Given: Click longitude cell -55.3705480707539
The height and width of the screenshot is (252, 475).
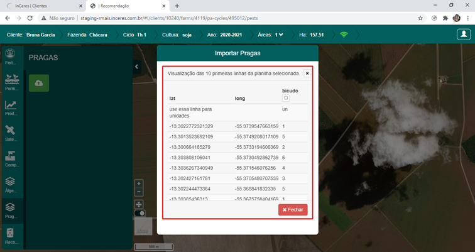Looking at the screenshot, I should (256, 178).
